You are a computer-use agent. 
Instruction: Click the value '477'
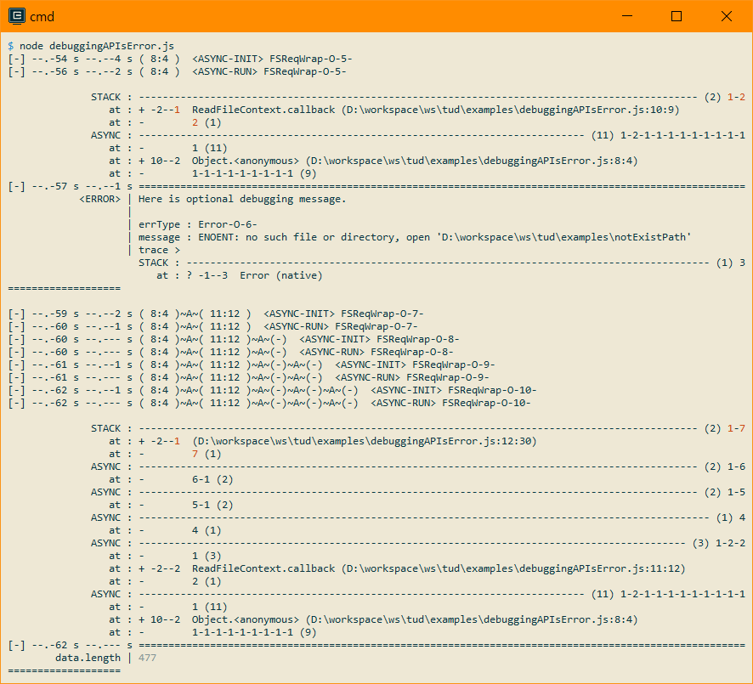(x=147, y=658)
